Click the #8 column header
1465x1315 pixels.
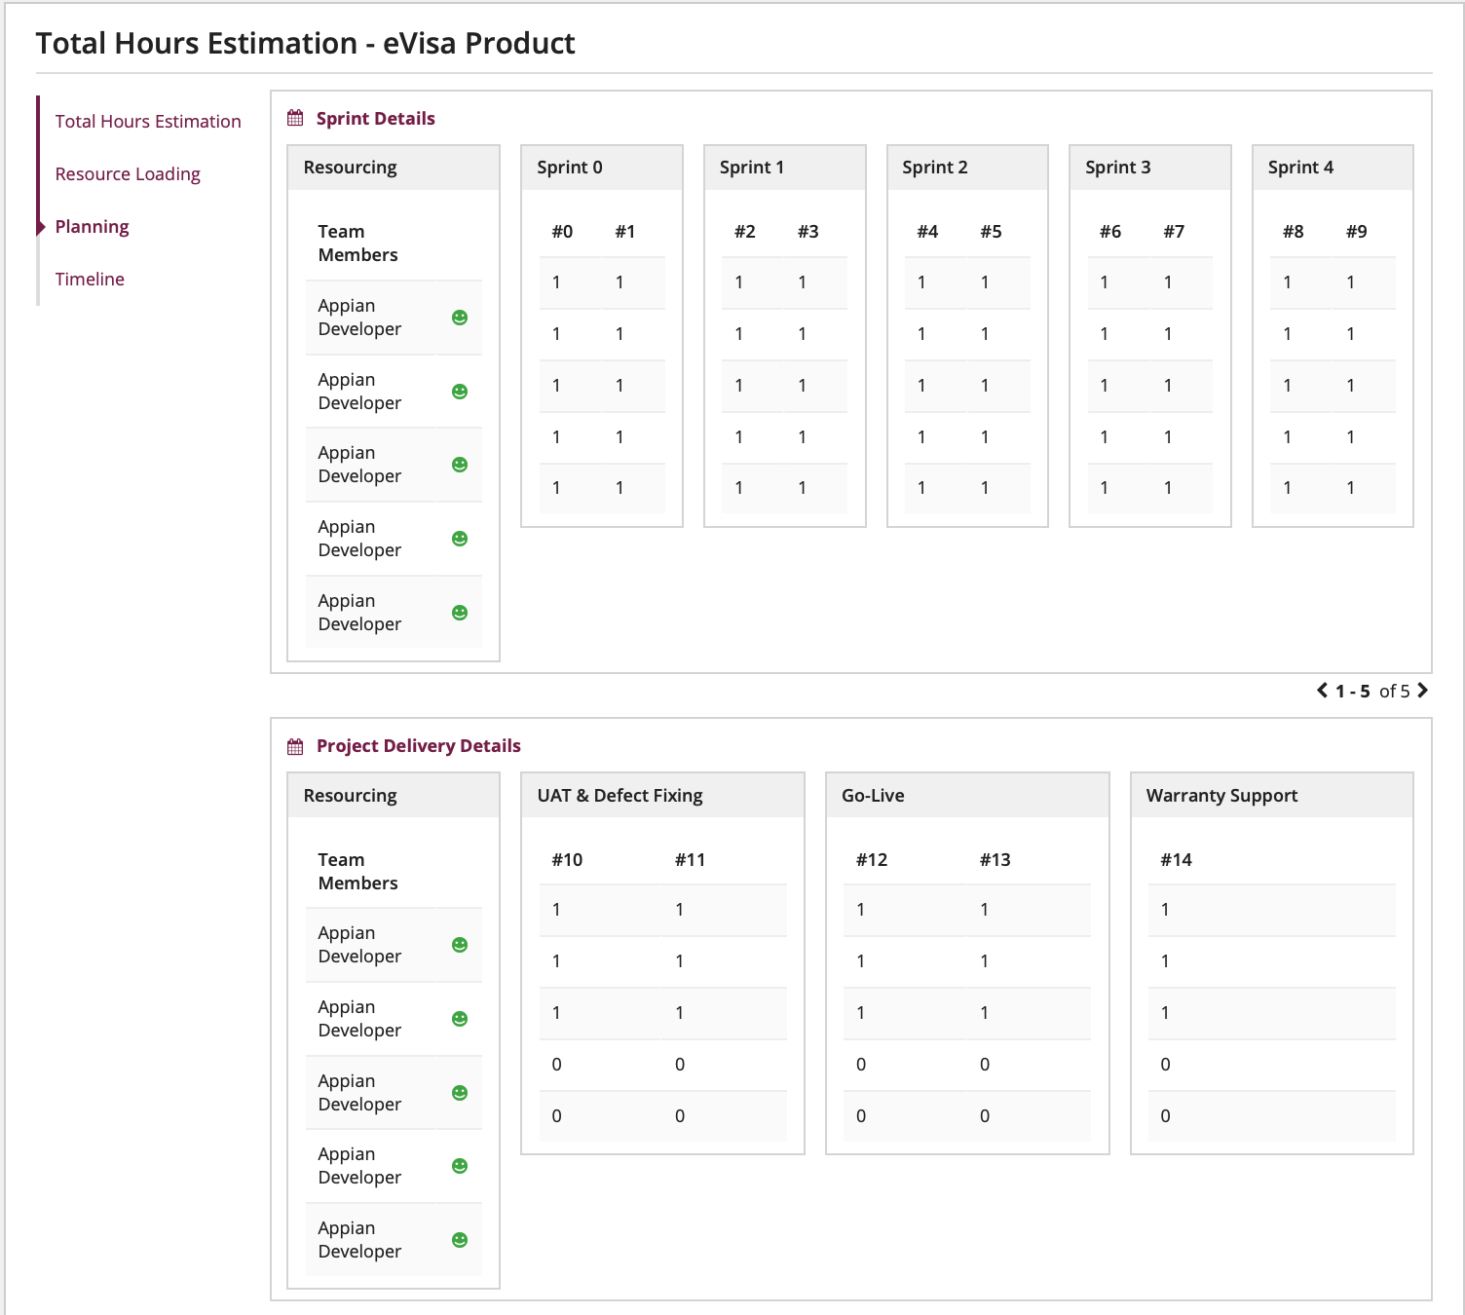coord(1294,232)
